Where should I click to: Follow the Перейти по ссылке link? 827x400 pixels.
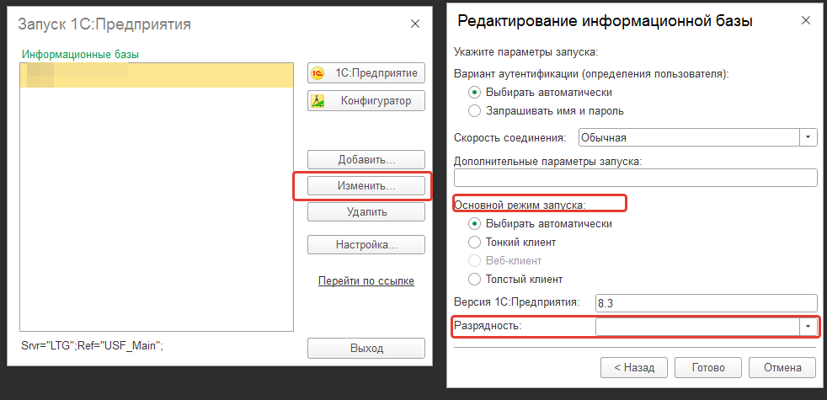coord(366,281)
